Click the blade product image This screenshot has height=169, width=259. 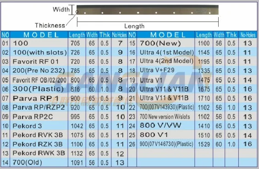(x=147, y=10)
